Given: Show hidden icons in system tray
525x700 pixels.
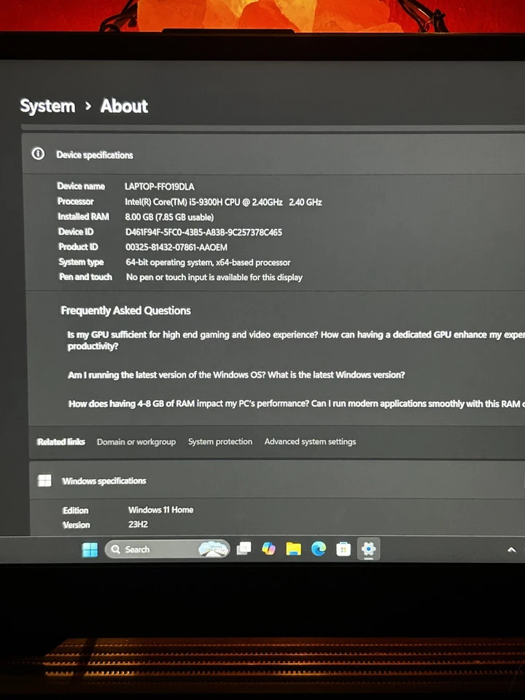Looking at the screenshot, I should coord(512,550).
